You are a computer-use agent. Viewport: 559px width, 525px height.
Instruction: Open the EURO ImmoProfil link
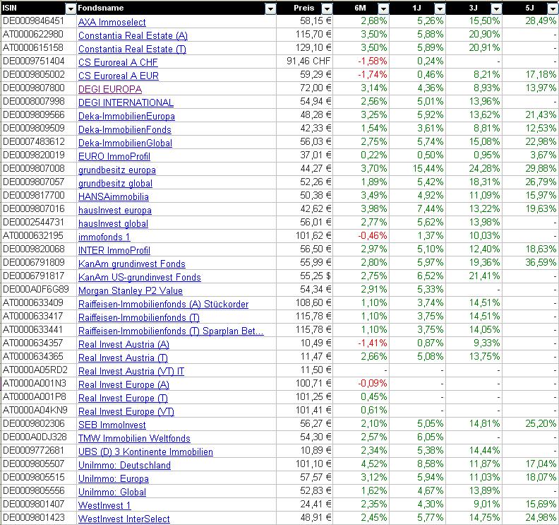click(x=114, y=156)
